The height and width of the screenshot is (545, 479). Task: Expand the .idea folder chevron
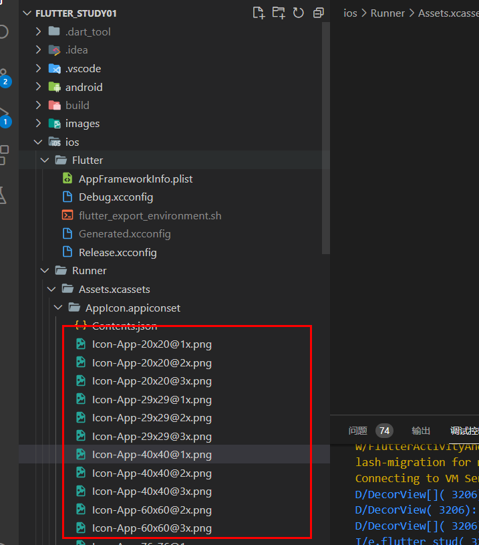(x=39, y=50)
